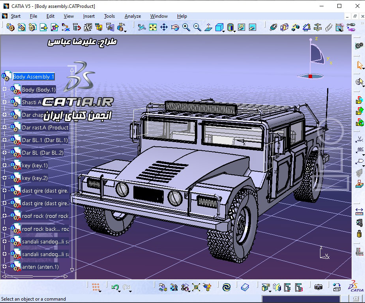Screen dimensions: 365x303
Task: Click the Update spiral icon
Action: pos(226,287)
